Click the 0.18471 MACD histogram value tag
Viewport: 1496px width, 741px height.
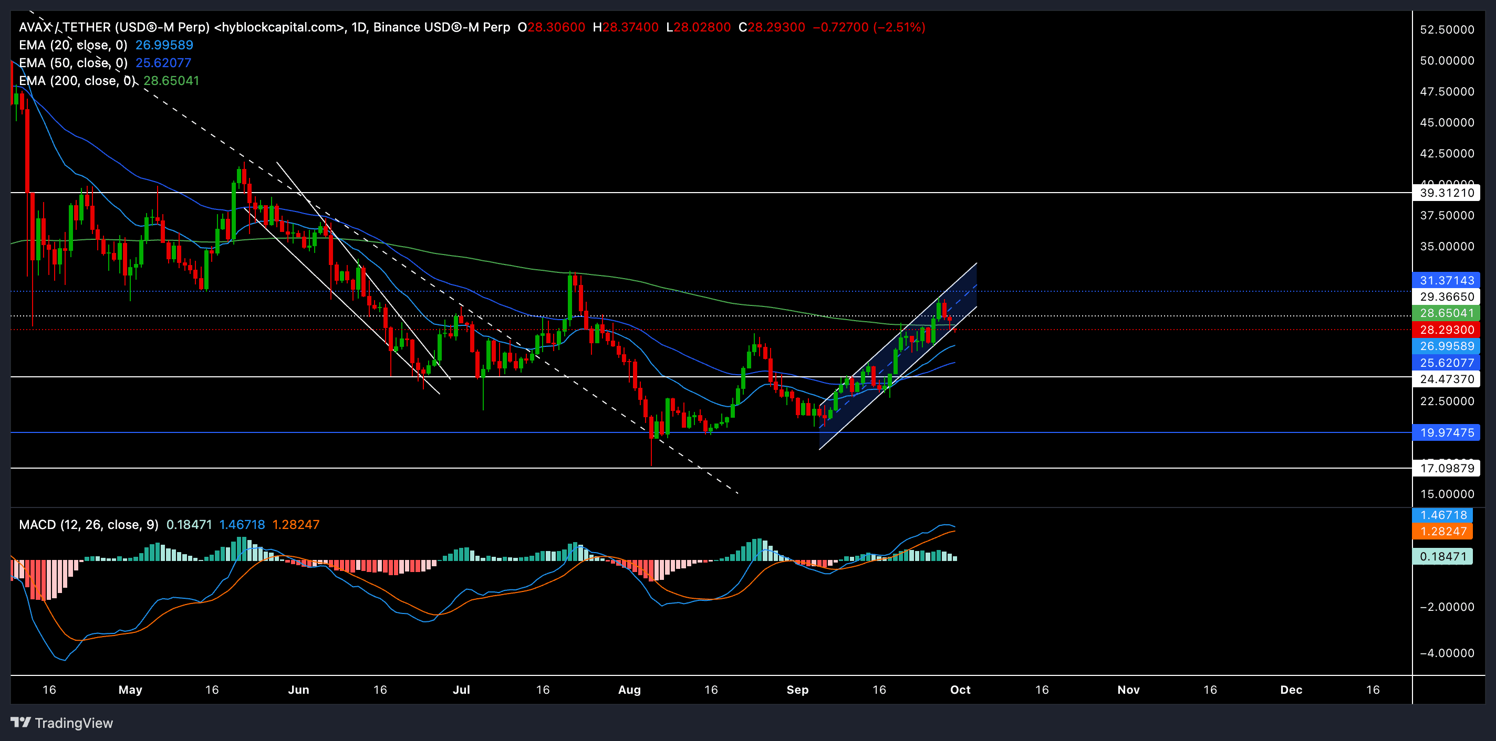1442,556
